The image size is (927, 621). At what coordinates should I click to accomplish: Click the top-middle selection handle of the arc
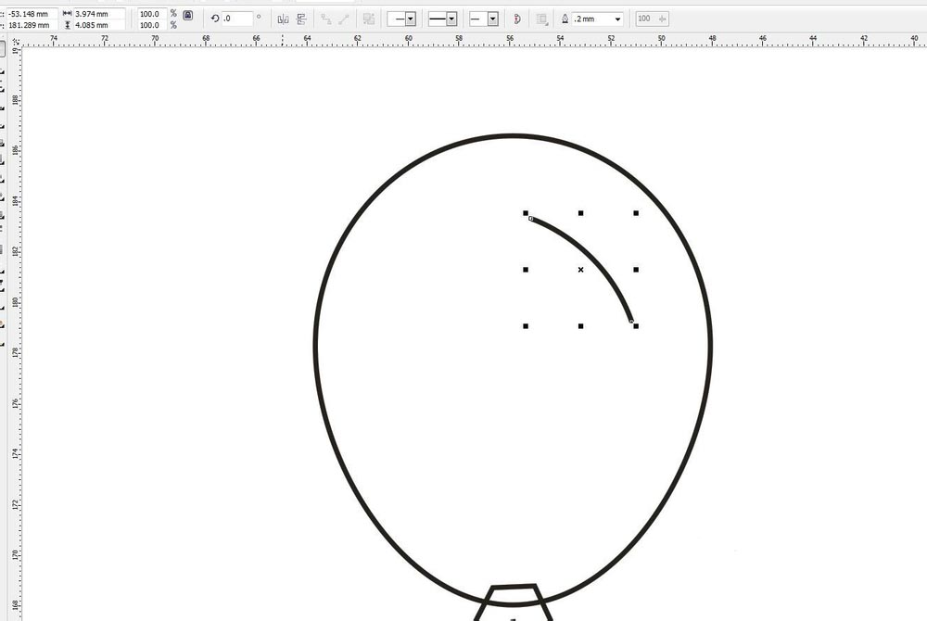(580, 213)
